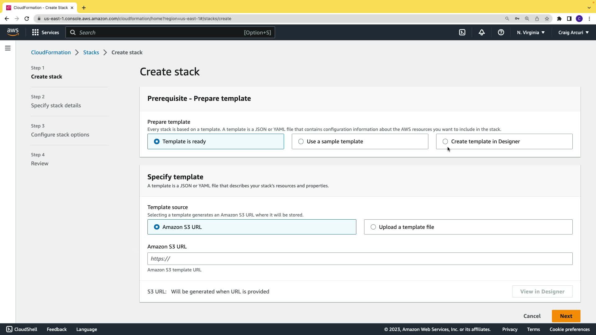Select Use a sample template option
This screenshot has width=596, height=335.
301,141
